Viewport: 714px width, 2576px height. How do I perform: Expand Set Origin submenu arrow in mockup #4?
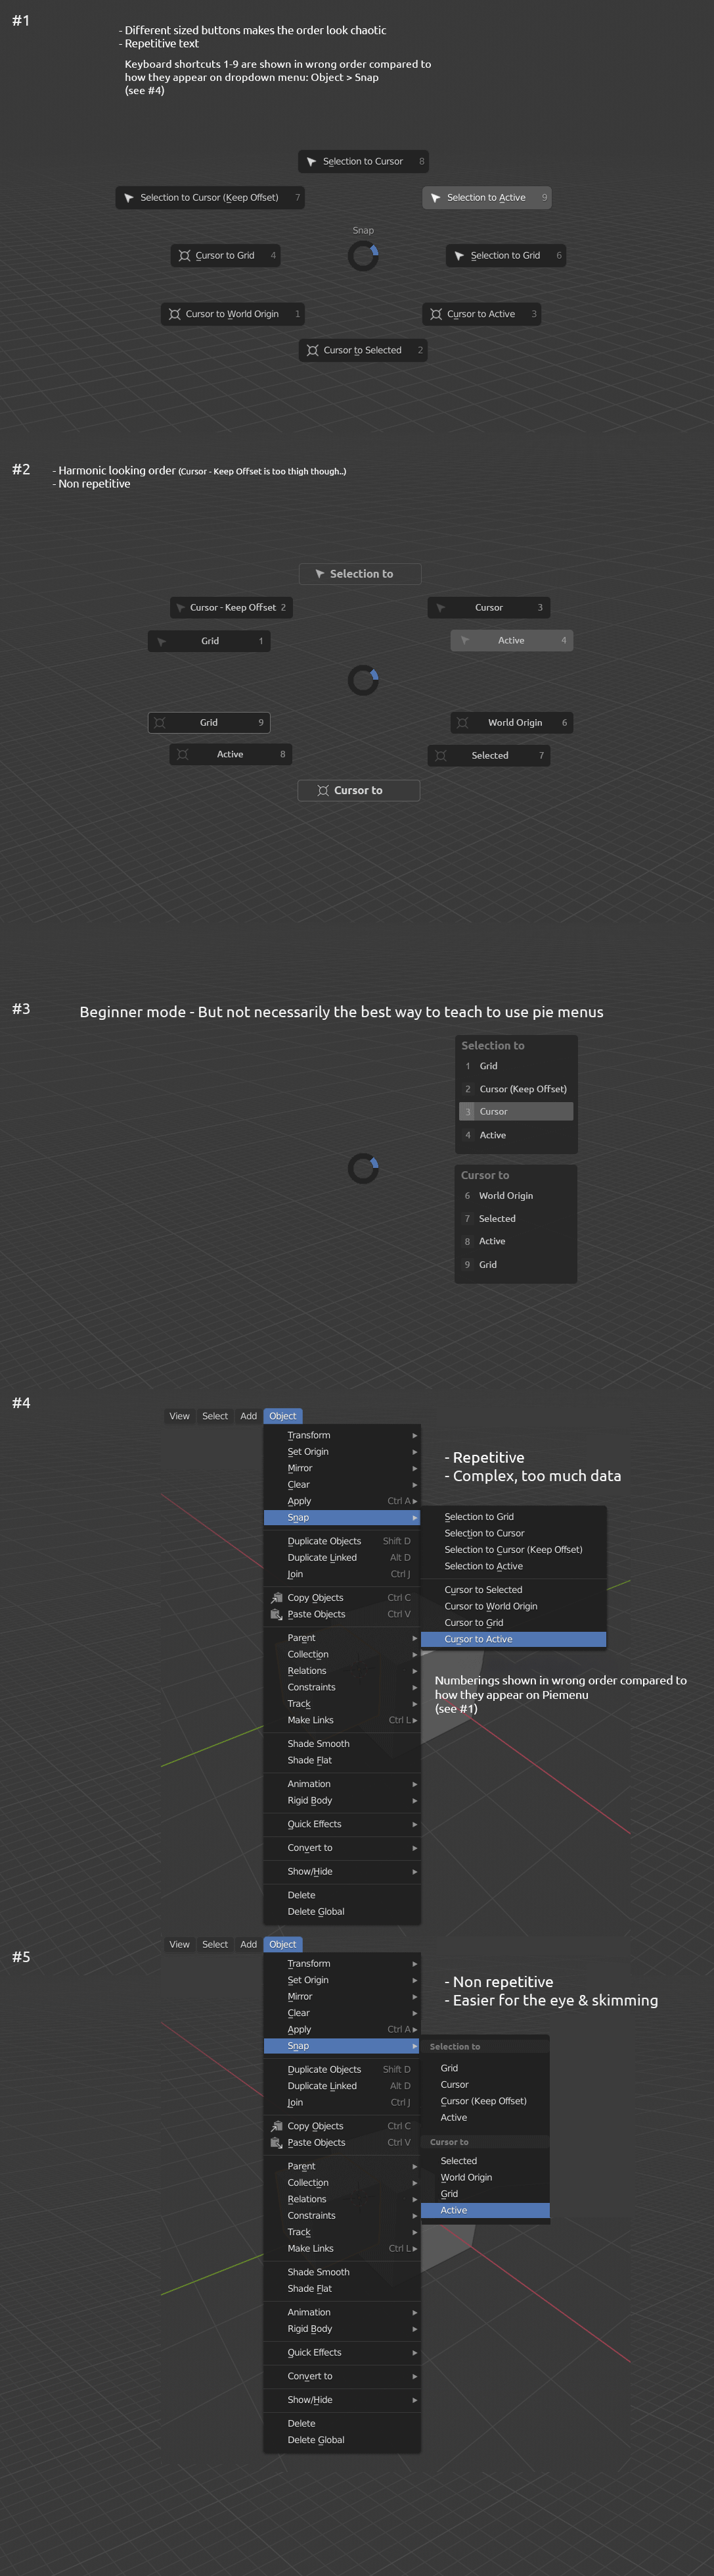click(x=414, y=1452)
